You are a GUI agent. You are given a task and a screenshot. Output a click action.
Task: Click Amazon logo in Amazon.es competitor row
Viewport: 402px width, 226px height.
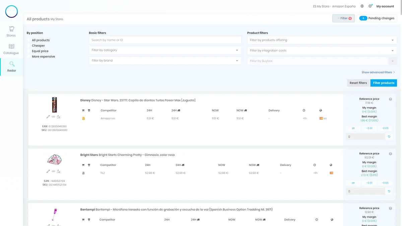83,119
